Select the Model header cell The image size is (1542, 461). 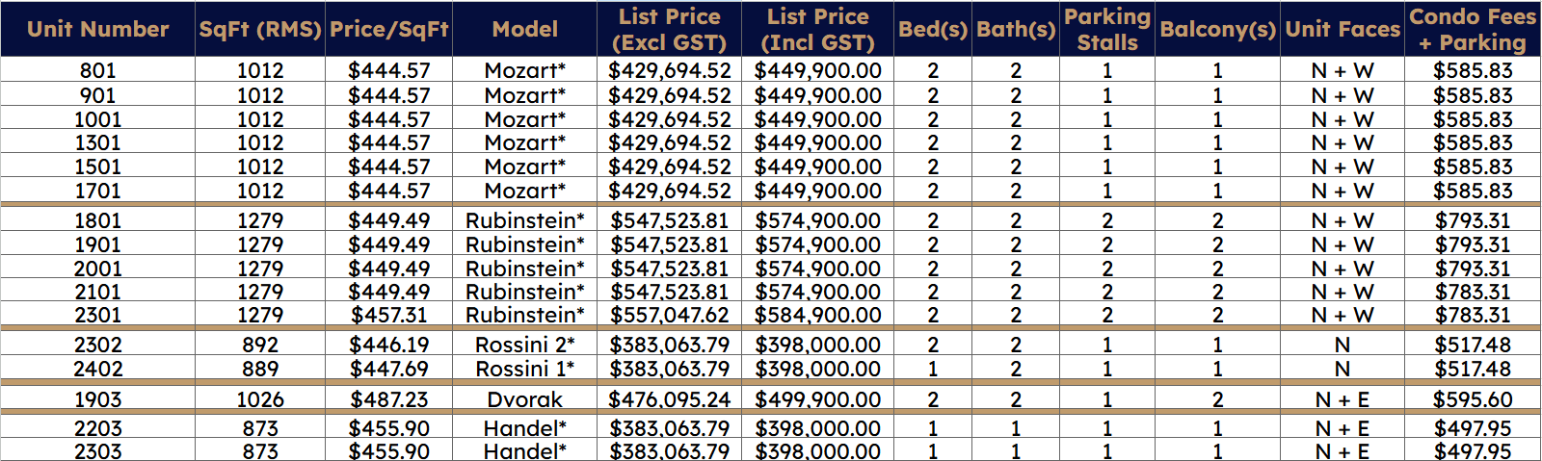point(525,29)
